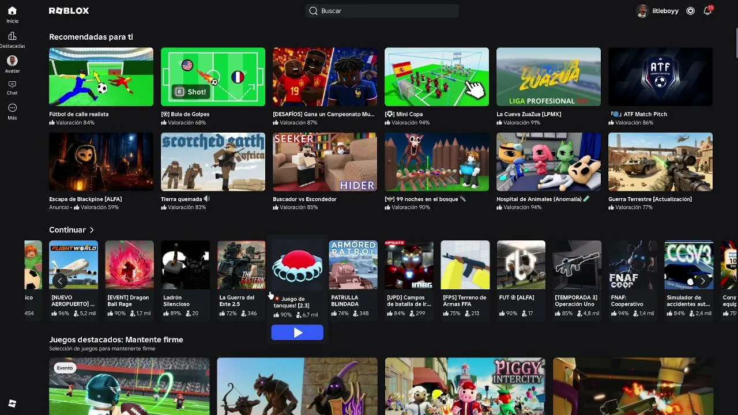Expand the Continuar section arrow
The width and height of the screenshot is (738, 415).
click(x=92, y=230)
